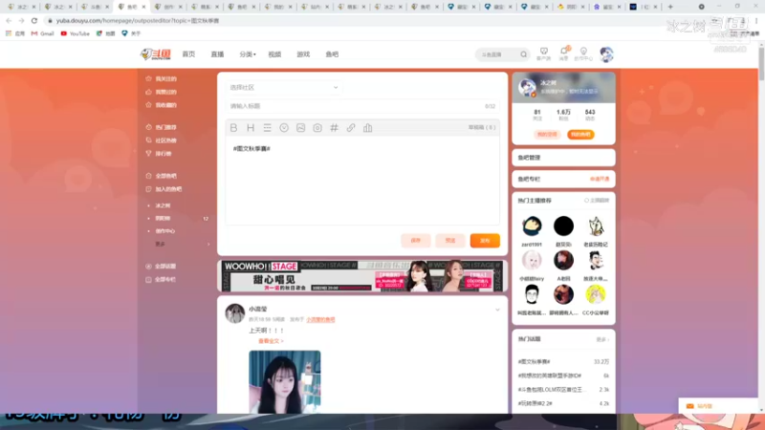The image size is (765, 430).
Task: Insert a list using the list icon
Action: pyautogui.click(x=268, y=128)
